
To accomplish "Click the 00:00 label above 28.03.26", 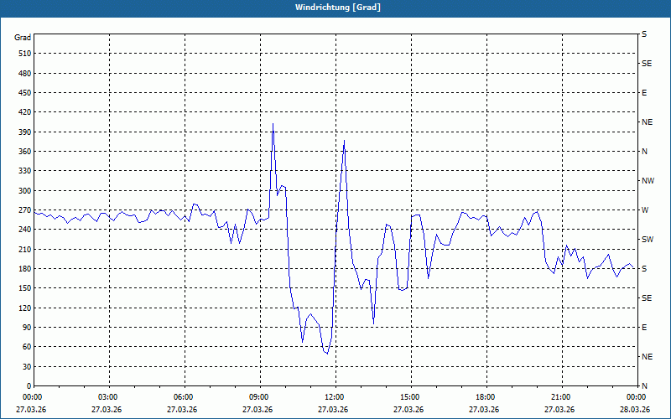I will coord(637,397).
